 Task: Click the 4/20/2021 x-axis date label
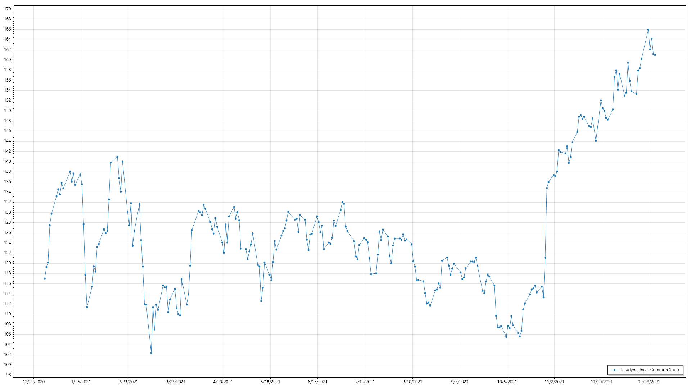[223, 382]
